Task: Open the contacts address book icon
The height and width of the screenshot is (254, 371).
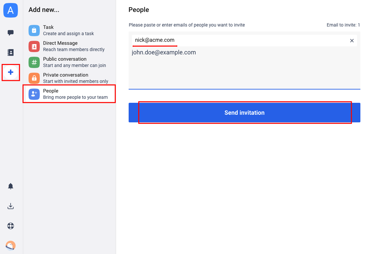Action: [10, 52]
